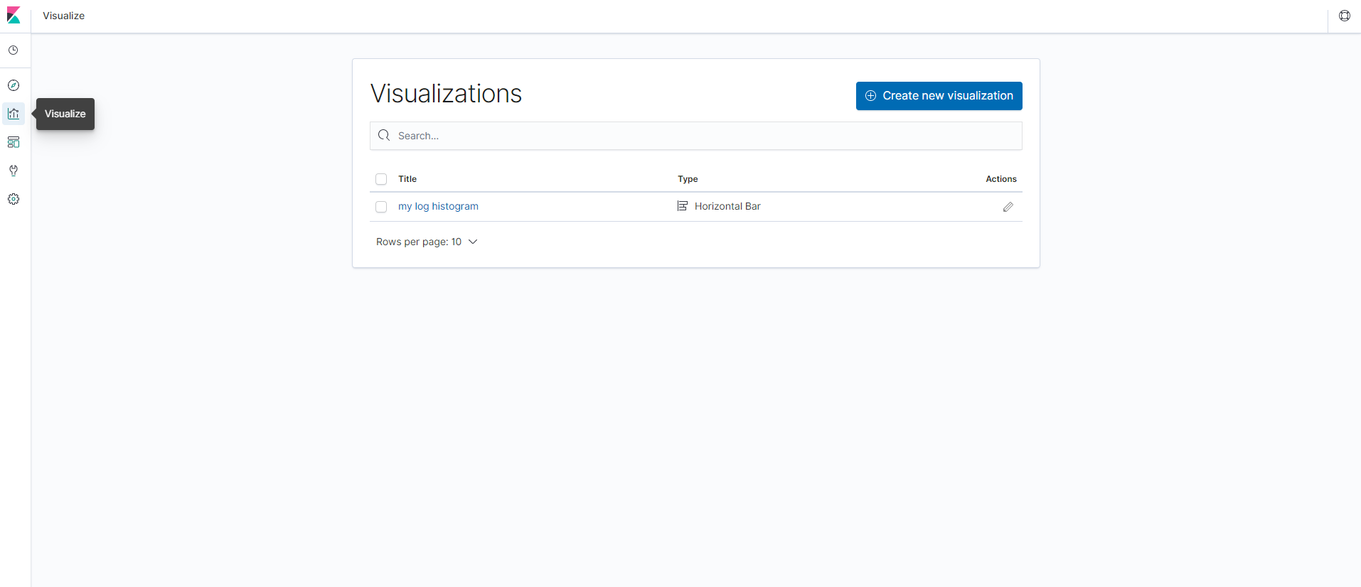Click the Horizontal Bar type icon
Screen dimensions: 1361x587
683,206
